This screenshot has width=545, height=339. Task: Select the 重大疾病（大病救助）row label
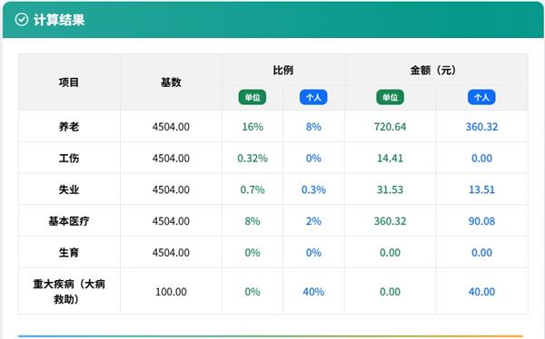(69, 292)
